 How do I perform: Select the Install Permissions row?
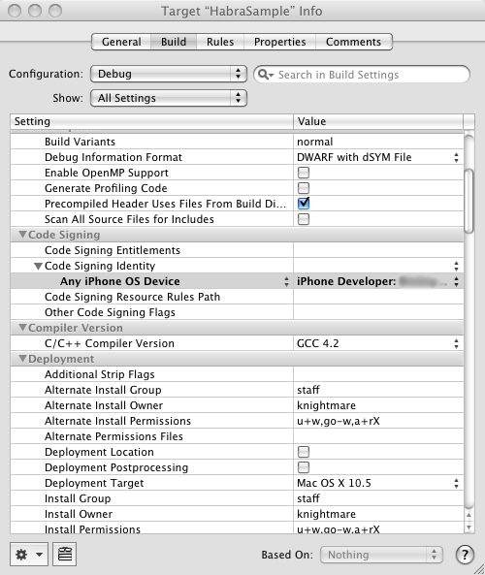tap(237, 528)
